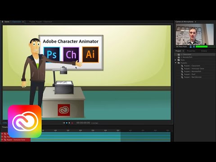Select Puppet - Instructor Gene in Project
Screen dimensions: 216x162
[x=194, y=68]
